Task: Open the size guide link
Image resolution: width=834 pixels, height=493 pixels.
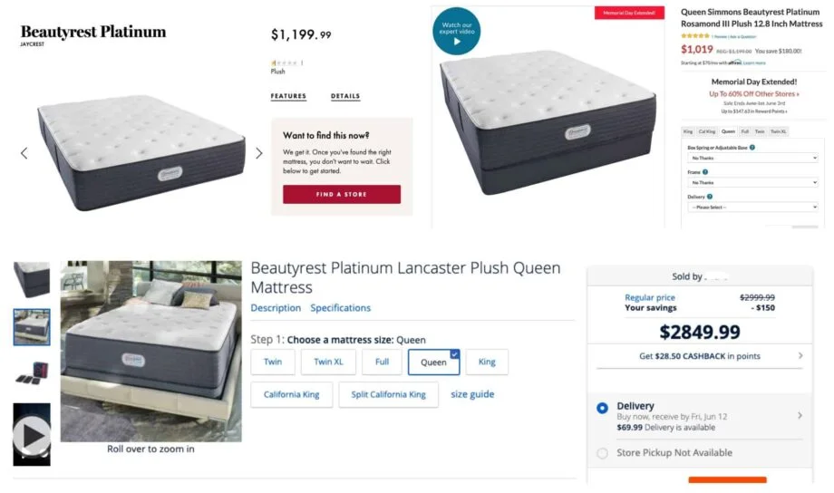Action: (472, 394)
